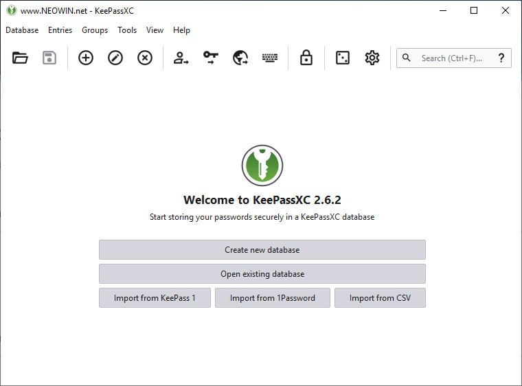Lock databases with the padlock icon
522x386 pixels.
coord(306,58)
